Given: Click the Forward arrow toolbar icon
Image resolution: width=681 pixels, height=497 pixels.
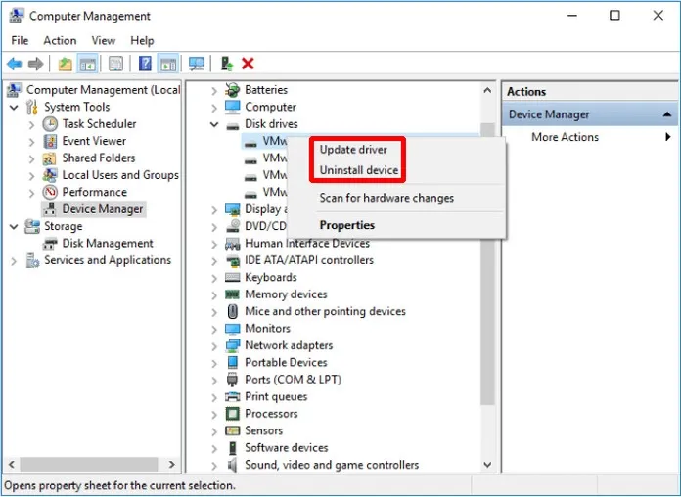Looking at the screenshot, I should click(35, 65).
